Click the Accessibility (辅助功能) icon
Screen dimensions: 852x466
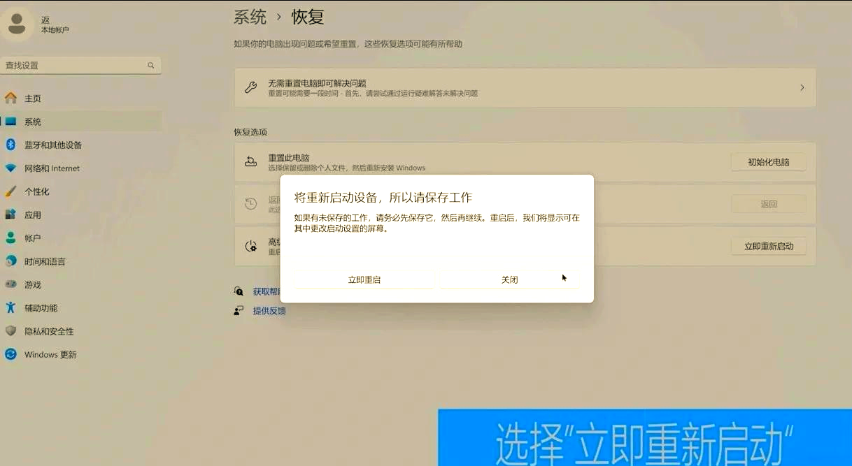click(x=10, y=308)
